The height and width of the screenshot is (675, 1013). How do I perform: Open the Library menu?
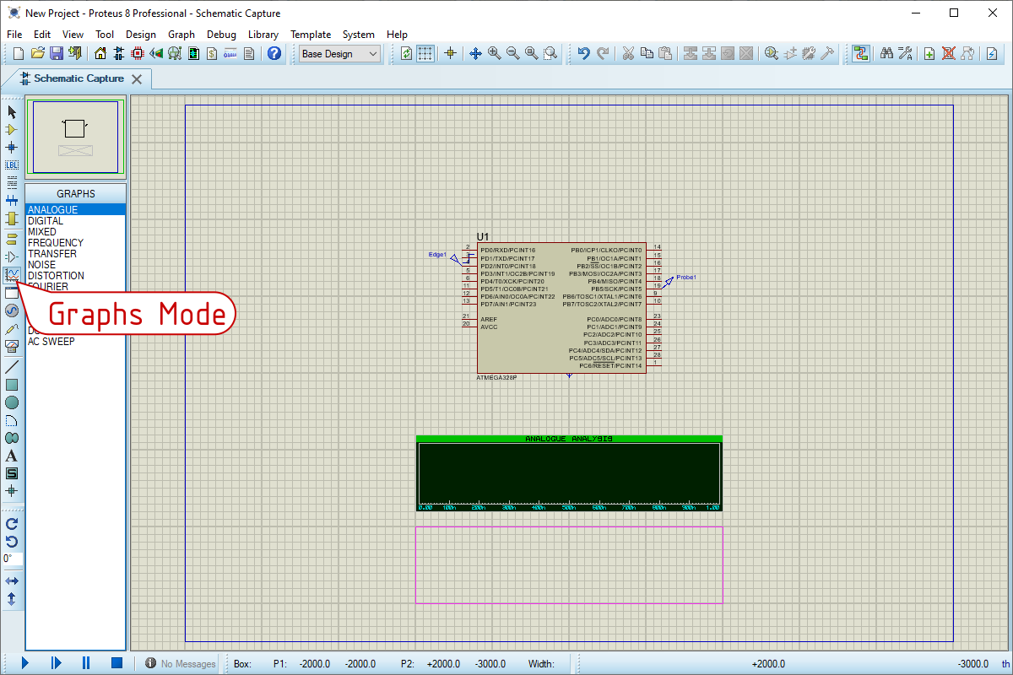click(x=263, y=35)
